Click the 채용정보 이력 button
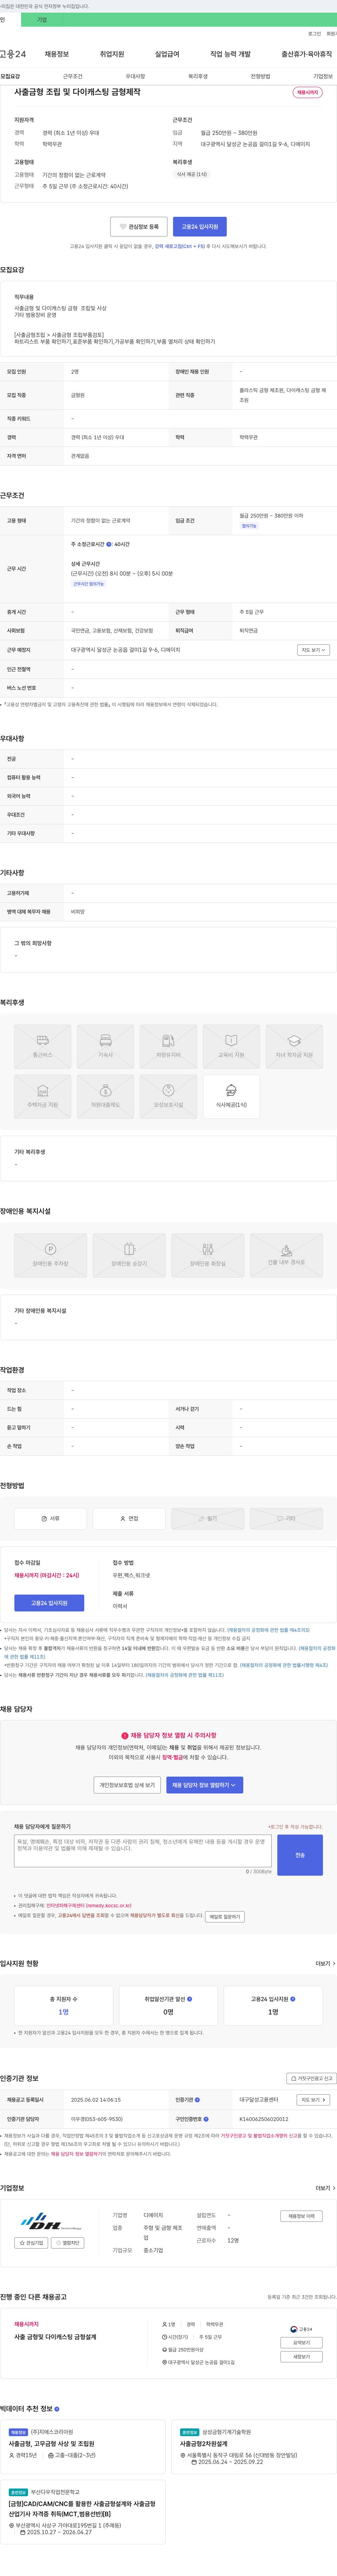Image resolution: width=337 pixels, height=2576 pixels. (x=301, y=2216)
